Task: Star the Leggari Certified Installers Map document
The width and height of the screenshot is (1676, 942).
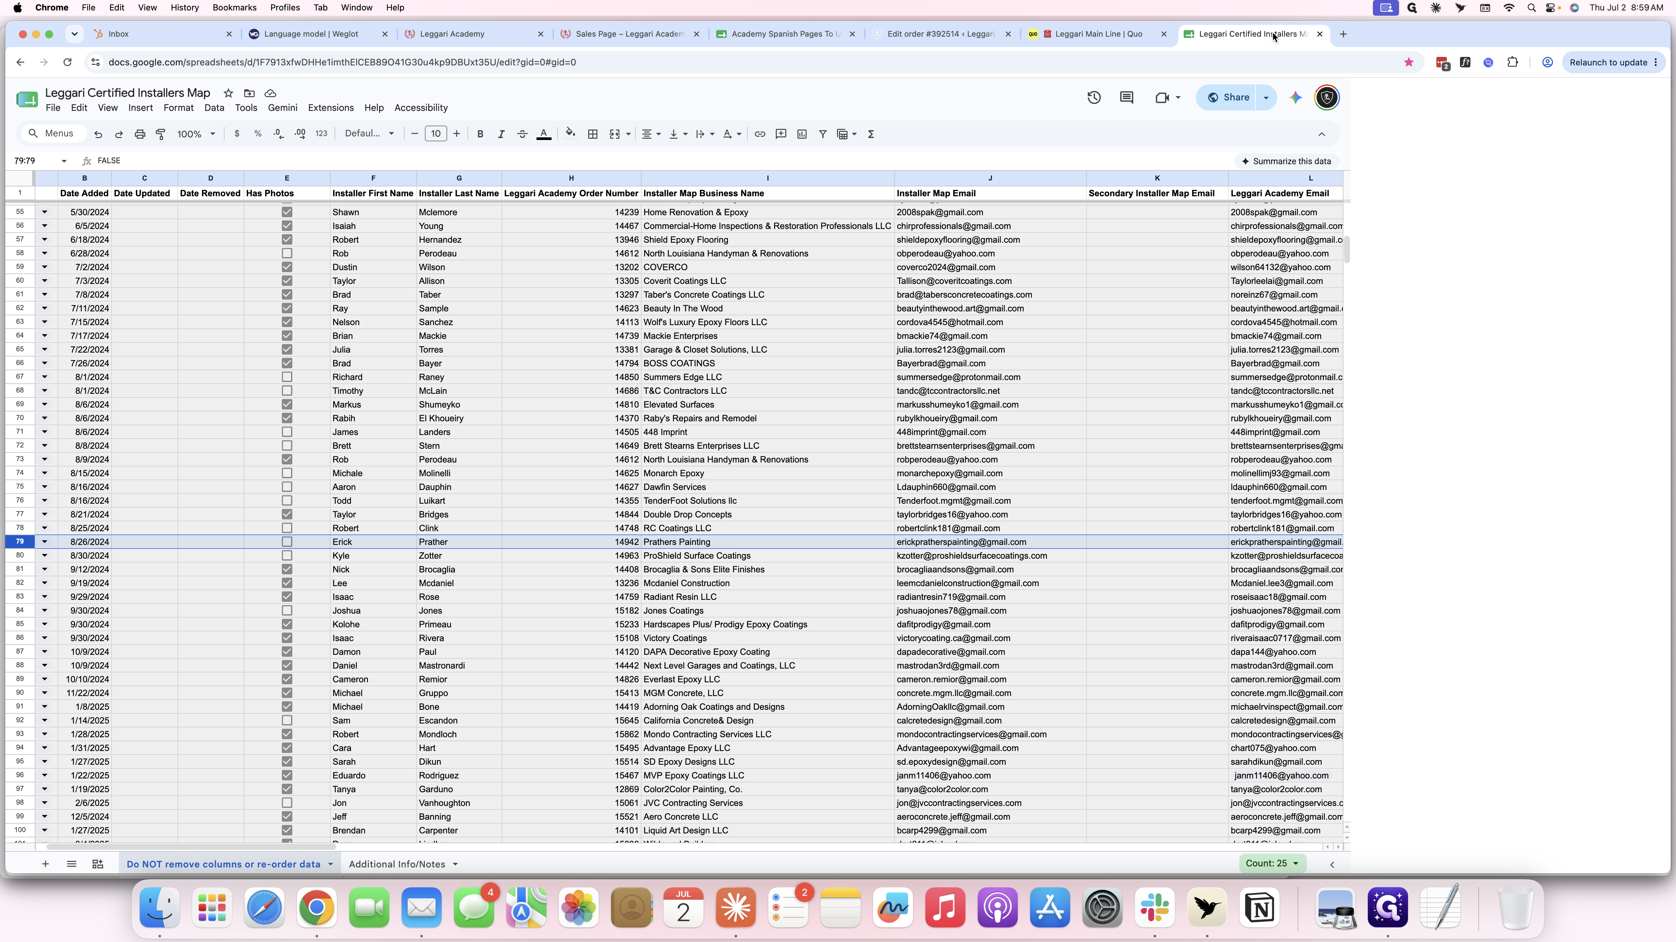Action: pyautogui.click(x=228, y=93)
